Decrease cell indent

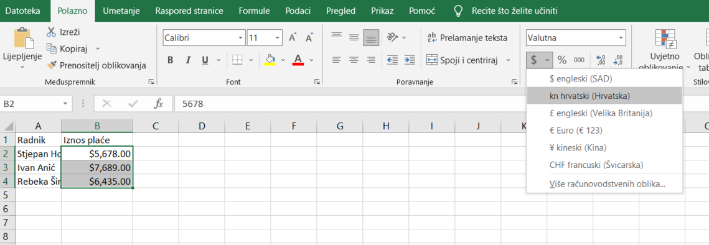393,60
